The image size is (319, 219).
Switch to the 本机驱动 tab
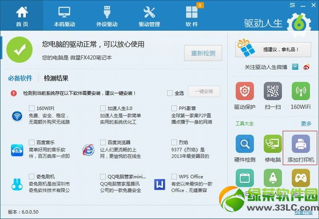click(x=65, y=16)
